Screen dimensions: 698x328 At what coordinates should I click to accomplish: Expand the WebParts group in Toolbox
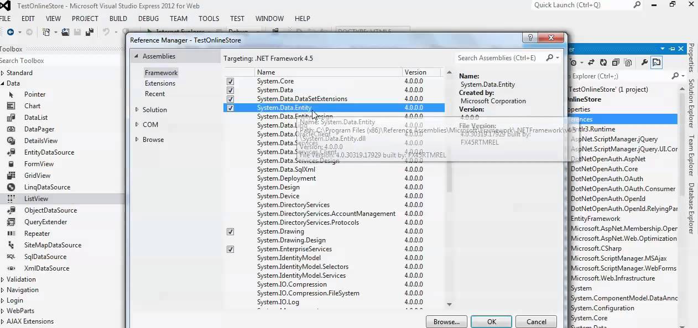tap(2, 311)
